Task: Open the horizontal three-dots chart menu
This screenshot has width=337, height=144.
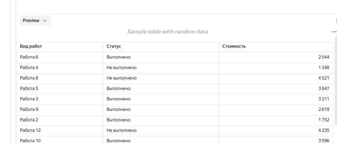Action: tap(334, 32)
